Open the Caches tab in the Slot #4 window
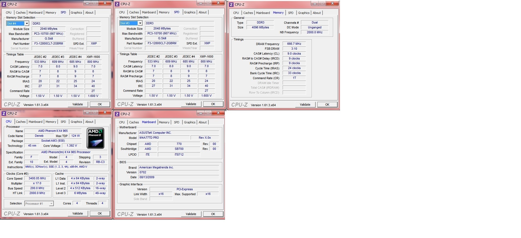 tap(21, 13)
